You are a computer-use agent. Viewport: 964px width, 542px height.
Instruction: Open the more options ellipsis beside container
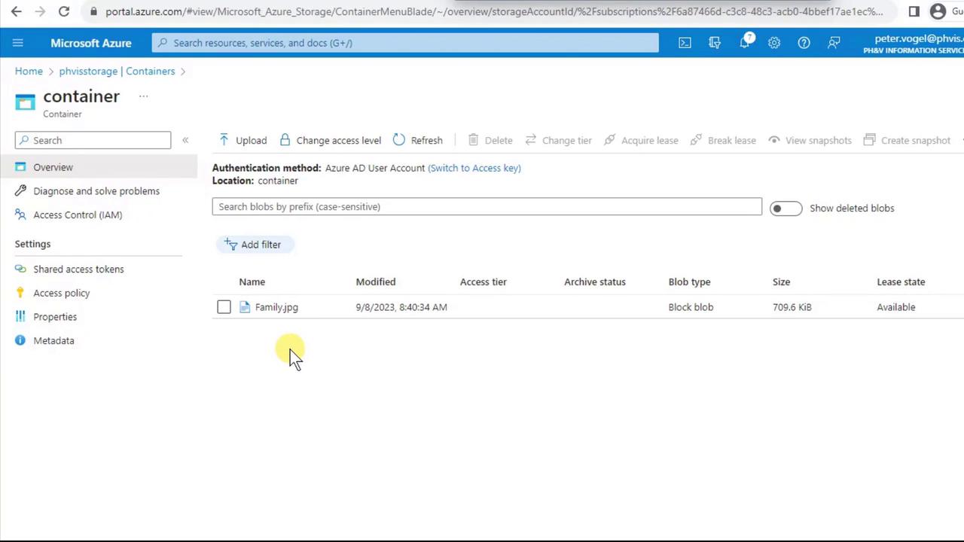coord(143,96)
